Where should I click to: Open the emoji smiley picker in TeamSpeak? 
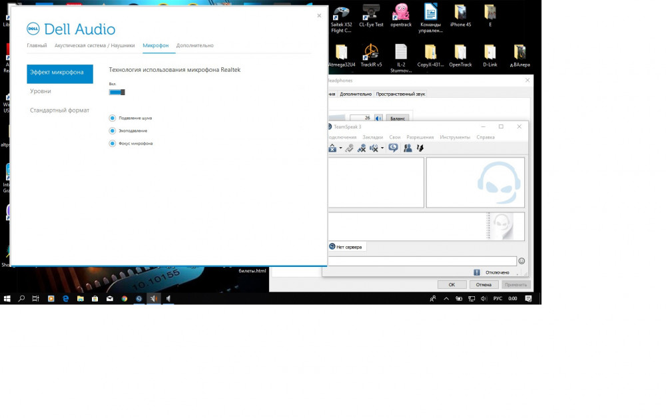pos(521,261)
